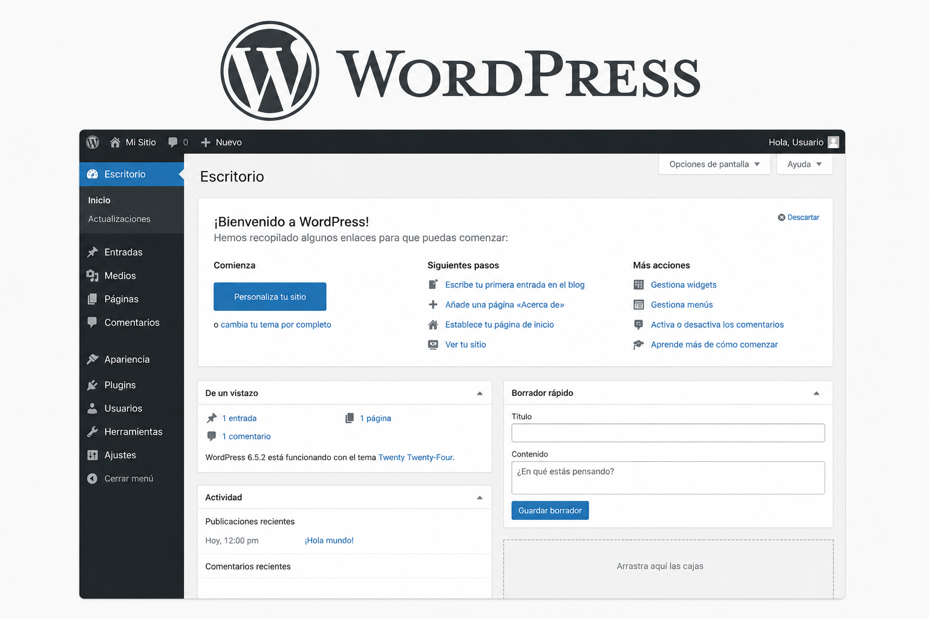This screenshot has width=929, height=619.
Task: Open the user avatar next to Hola, Usuario
Action: click(833, 142)
